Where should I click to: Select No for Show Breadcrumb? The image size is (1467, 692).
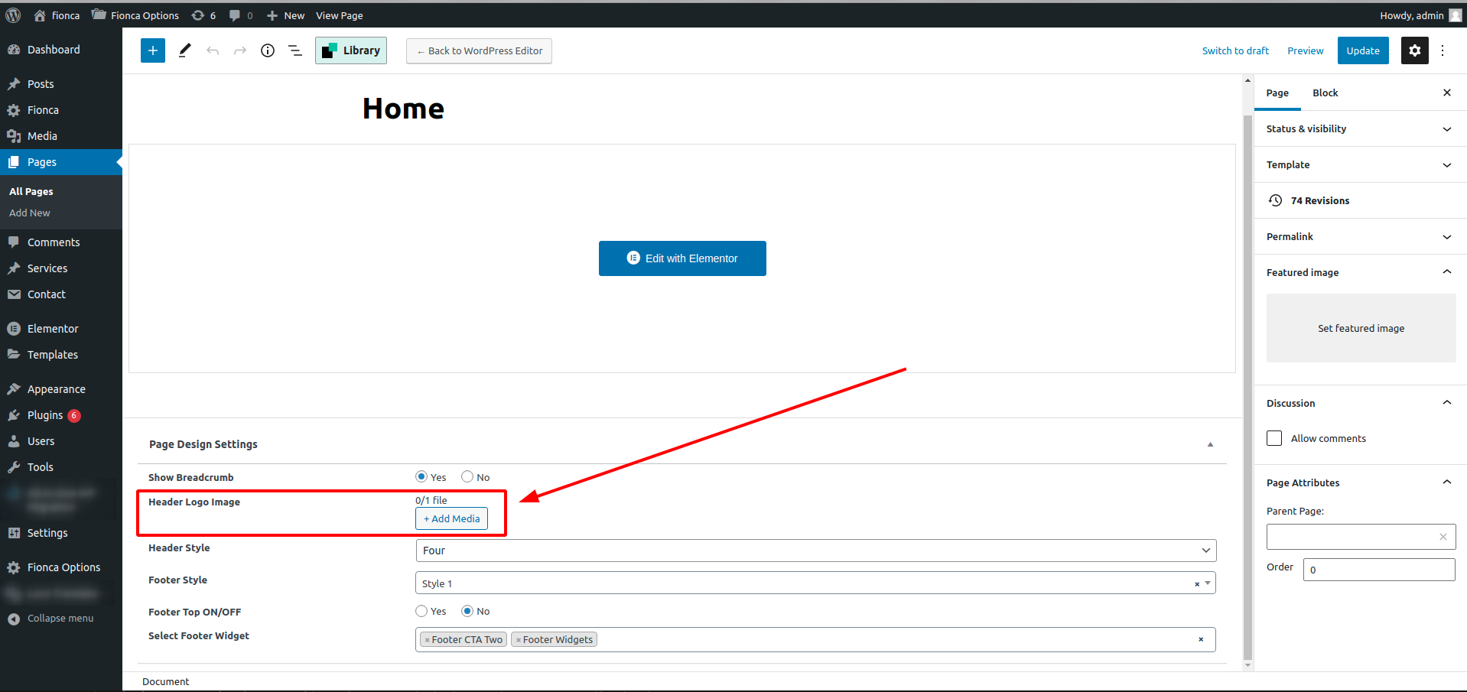tap(467, 477)
